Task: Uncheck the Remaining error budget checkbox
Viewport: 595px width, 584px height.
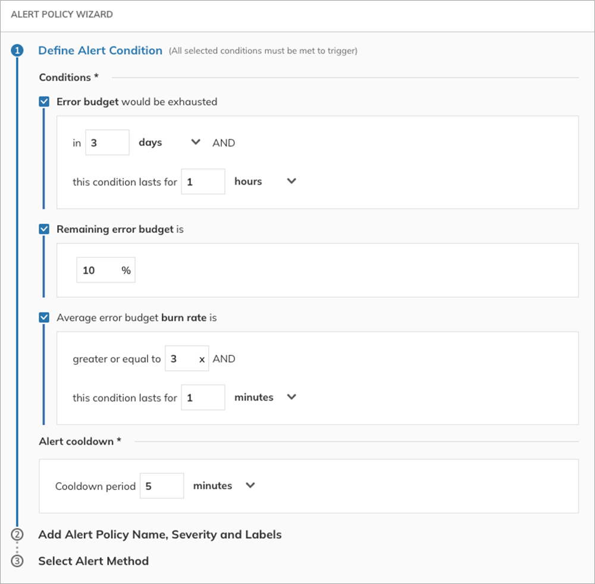Action: tap(44, 229)
